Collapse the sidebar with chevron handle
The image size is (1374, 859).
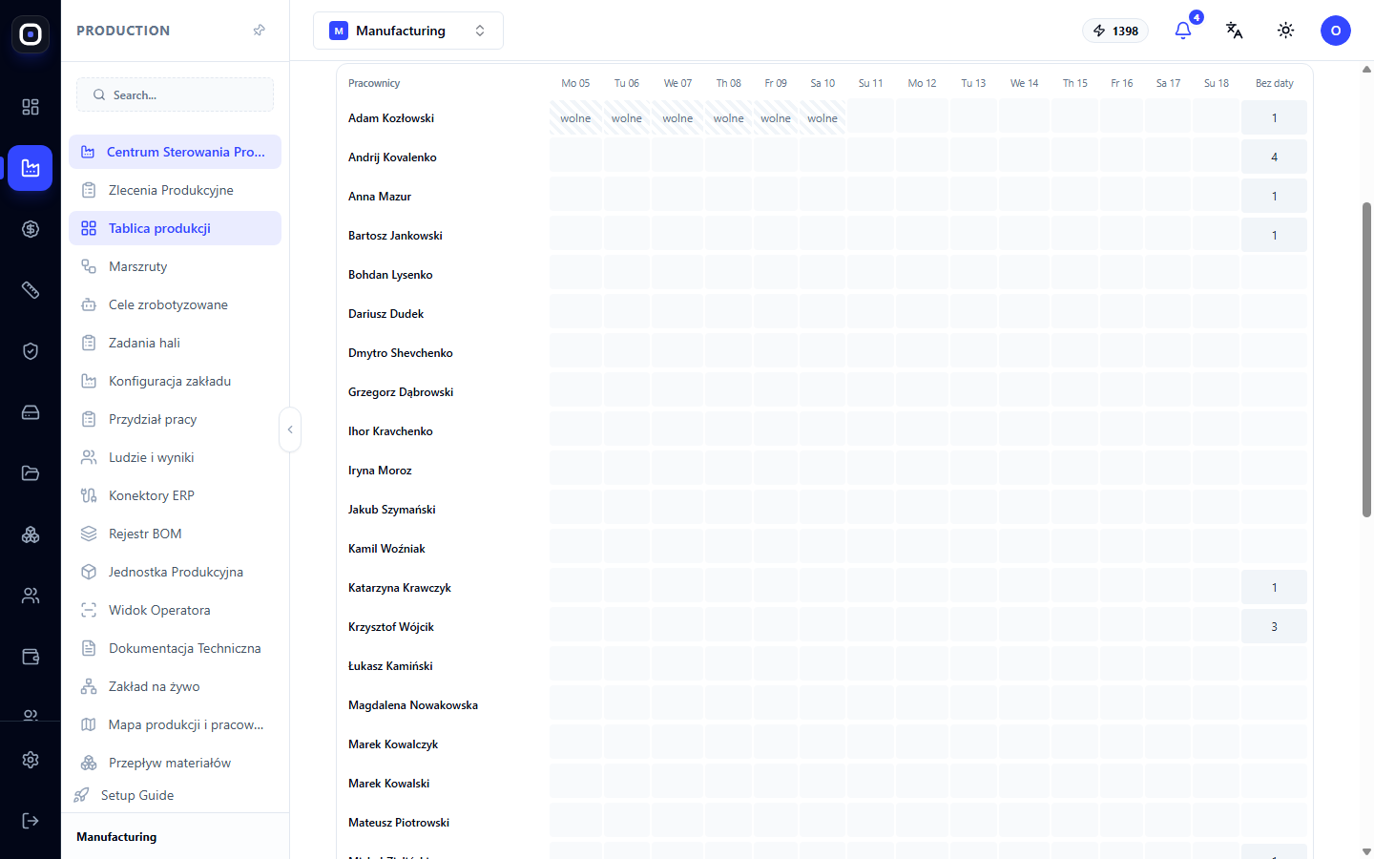[290, 429]
